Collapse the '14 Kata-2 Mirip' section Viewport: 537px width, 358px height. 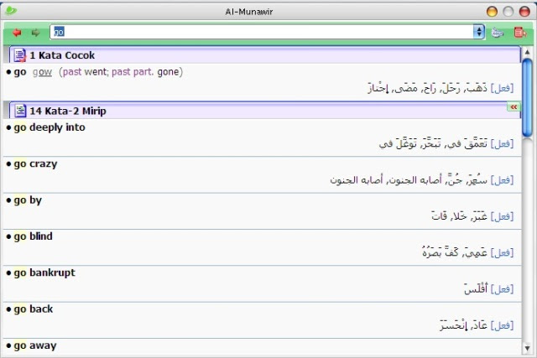(x=514, y=107)
